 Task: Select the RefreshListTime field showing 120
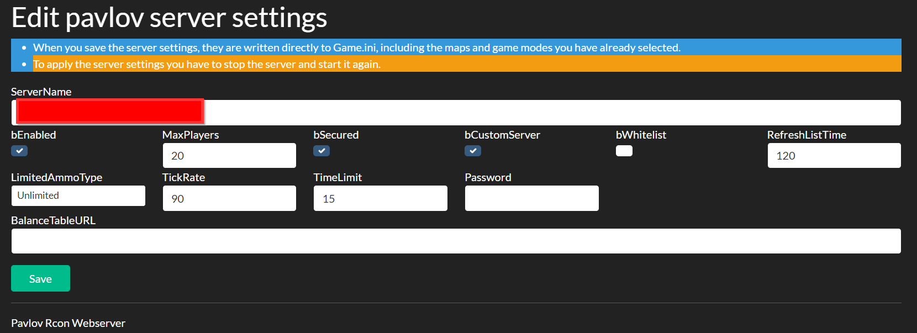pyautogui.click(x=834, y=156)
